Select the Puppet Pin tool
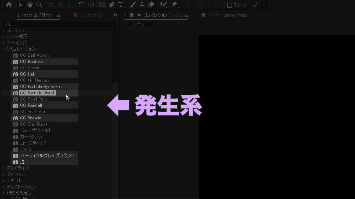355x199 pixels. click(174, 5)
